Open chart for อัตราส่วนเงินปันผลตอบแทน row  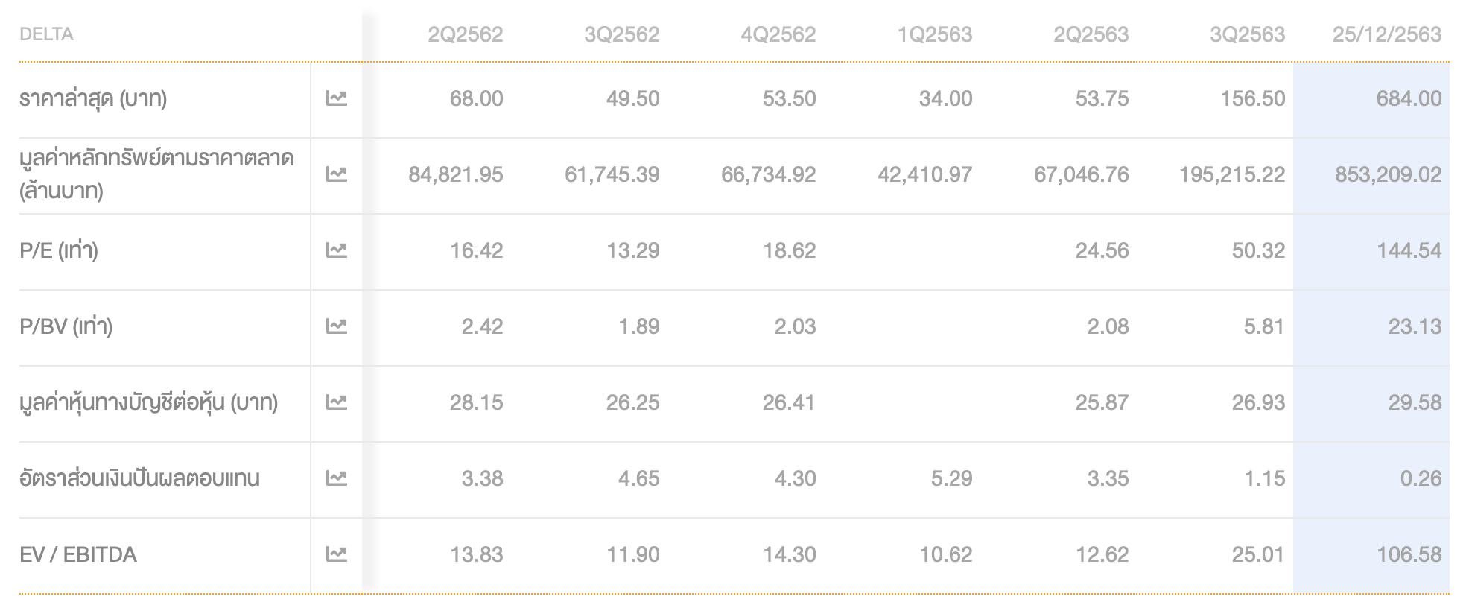coord(337,478)
